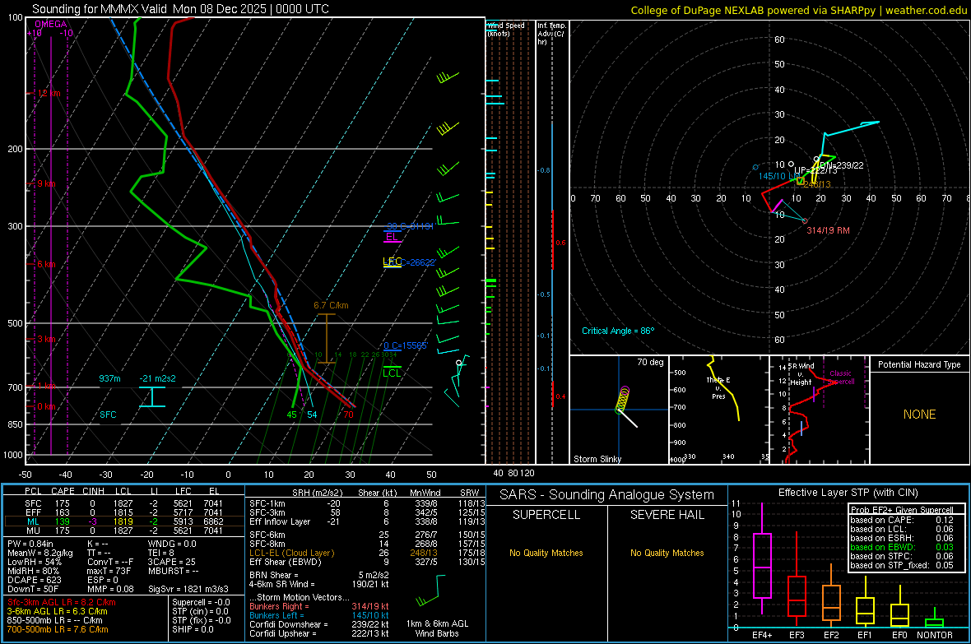Click the '937m' inflow layer height
The height and width of the screenshot is (644, 971).
pos(109,378)
